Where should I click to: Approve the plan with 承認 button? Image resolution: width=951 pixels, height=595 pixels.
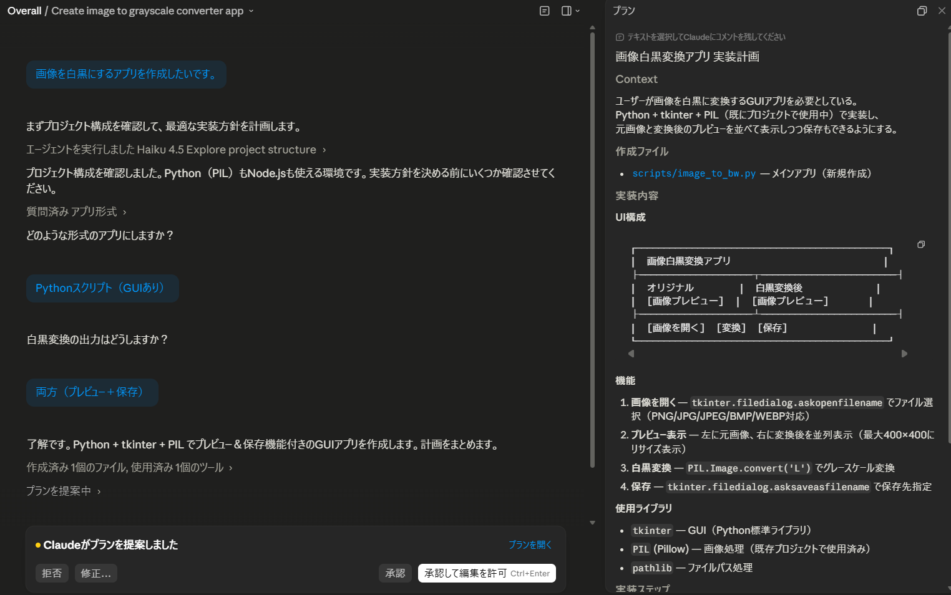click(x=395, y=573)
